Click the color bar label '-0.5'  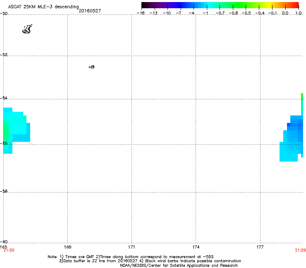coord(246,13)
